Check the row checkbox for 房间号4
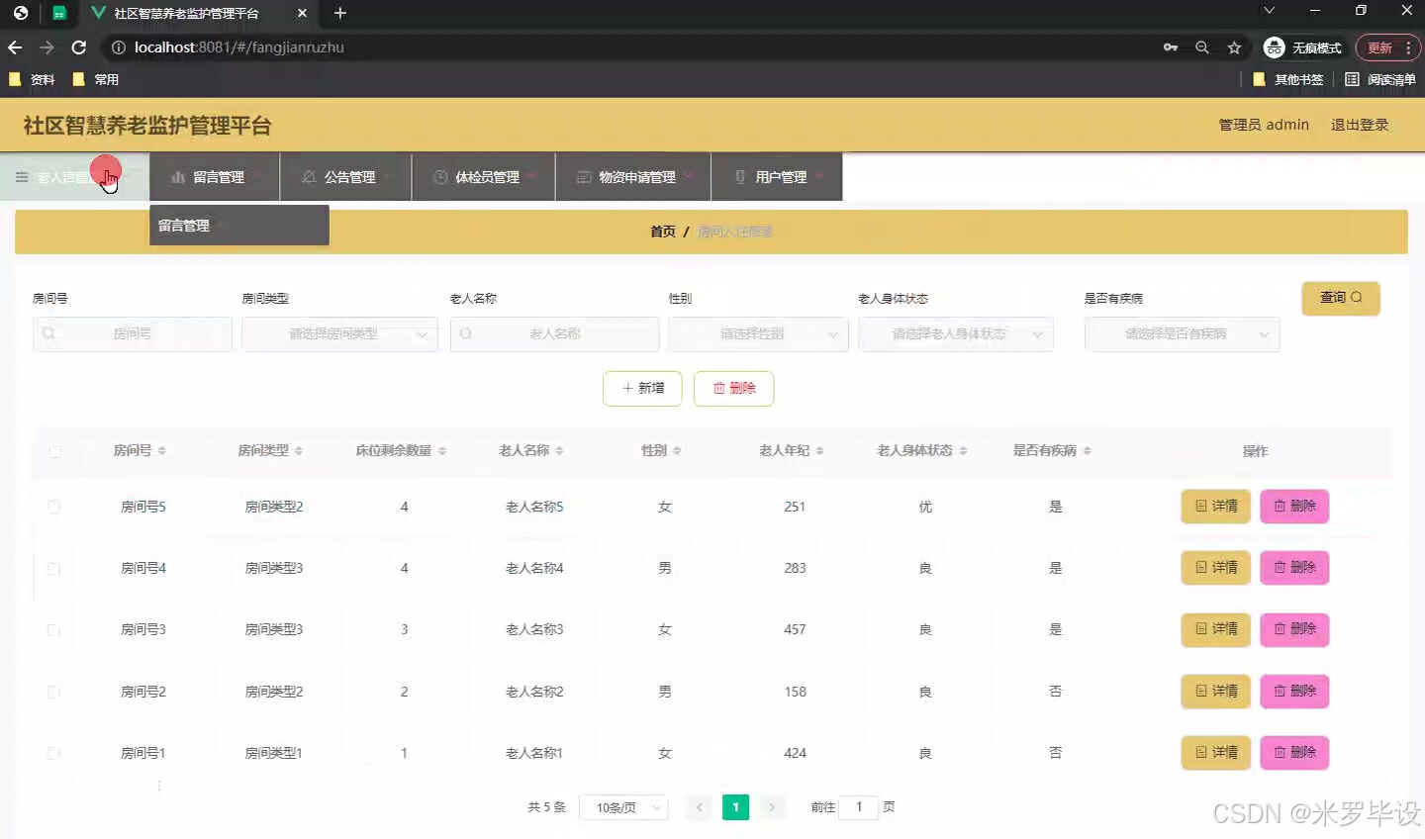The image size is (1425, 839). [53, 569]
